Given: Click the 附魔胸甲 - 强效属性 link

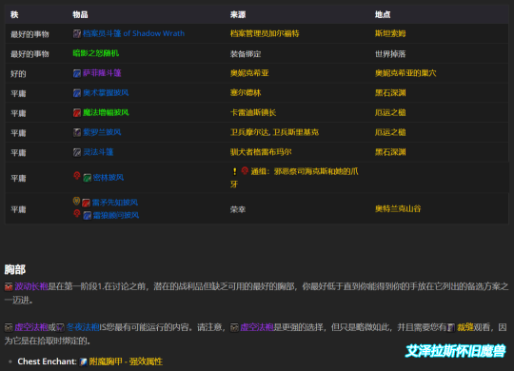Looking at the screenshot, I should point(126,361).
